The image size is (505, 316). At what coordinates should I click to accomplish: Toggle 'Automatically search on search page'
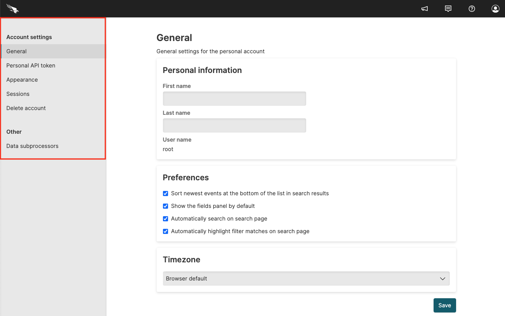tap(165, 219)
